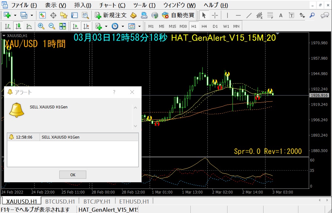Screen dimensions: 332x213
Task: Select the text label T tool
Action: (292, 15)
